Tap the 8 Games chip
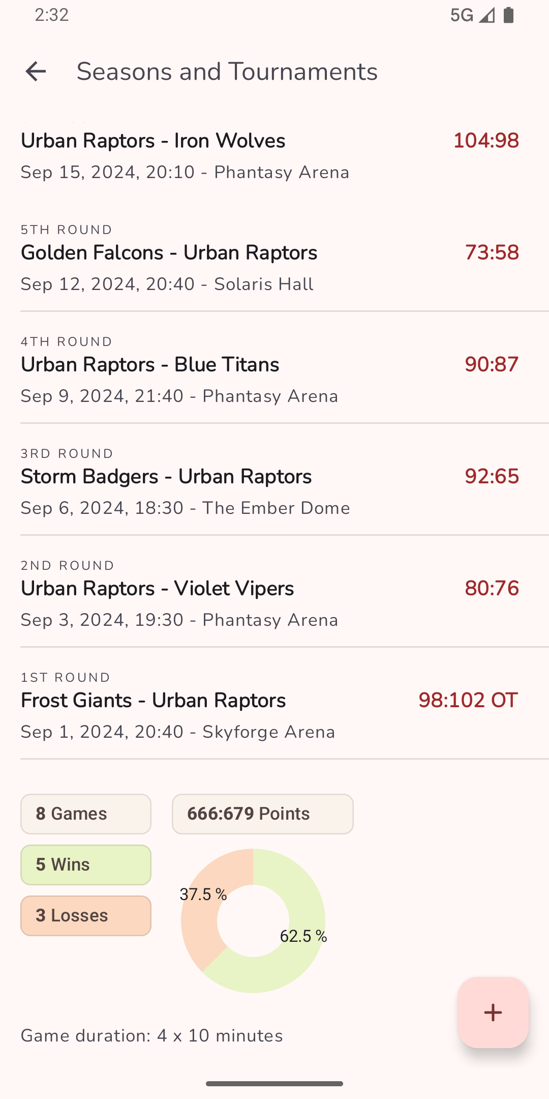Viewport: 549px width, 1099px height. click(x=86, y=814)
